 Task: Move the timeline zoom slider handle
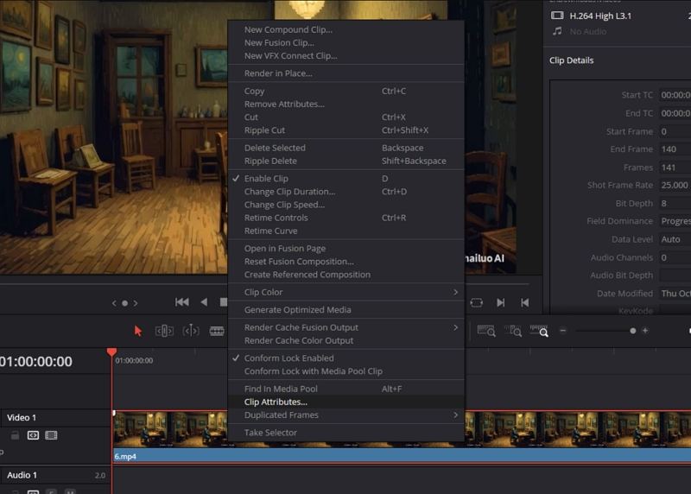(633, 331)
